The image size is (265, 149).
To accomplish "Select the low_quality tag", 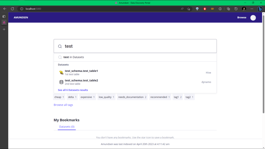I will point(106,97).
